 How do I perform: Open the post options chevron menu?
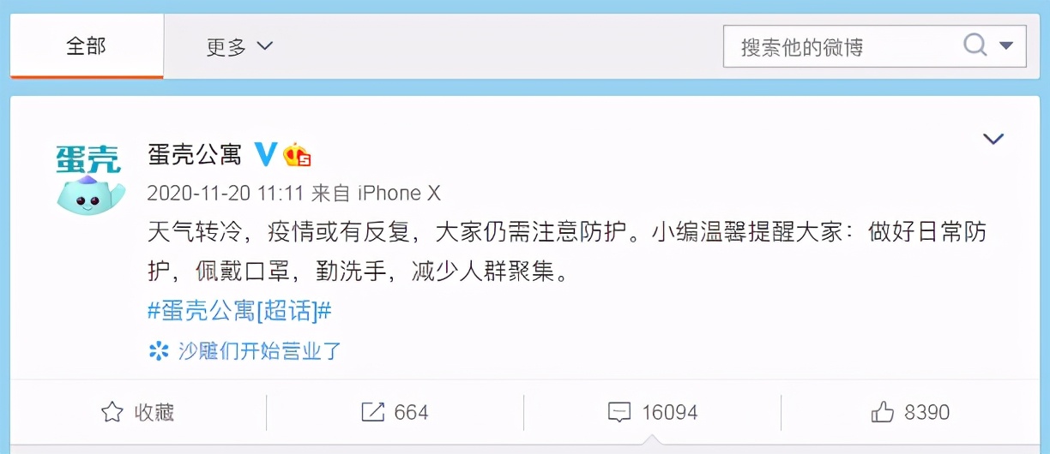click(x=993, y=139)
